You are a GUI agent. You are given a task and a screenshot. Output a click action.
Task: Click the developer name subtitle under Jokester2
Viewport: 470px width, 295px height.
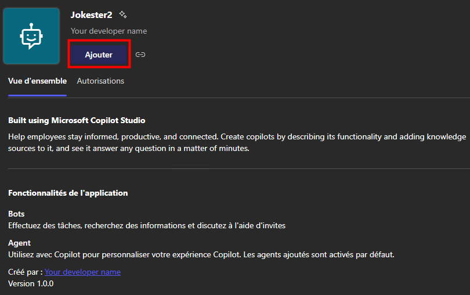(x=109, y=31)
